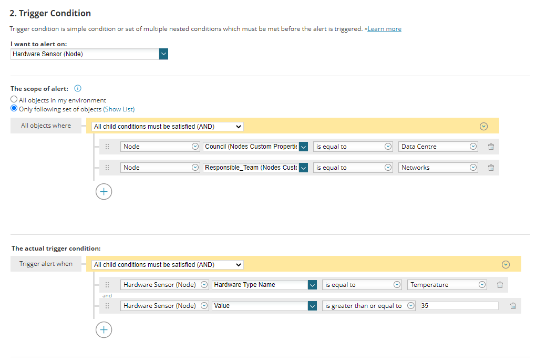Delete the Responsible_Team scope condition row
The image size is (536, 362).
pos(491,168)
